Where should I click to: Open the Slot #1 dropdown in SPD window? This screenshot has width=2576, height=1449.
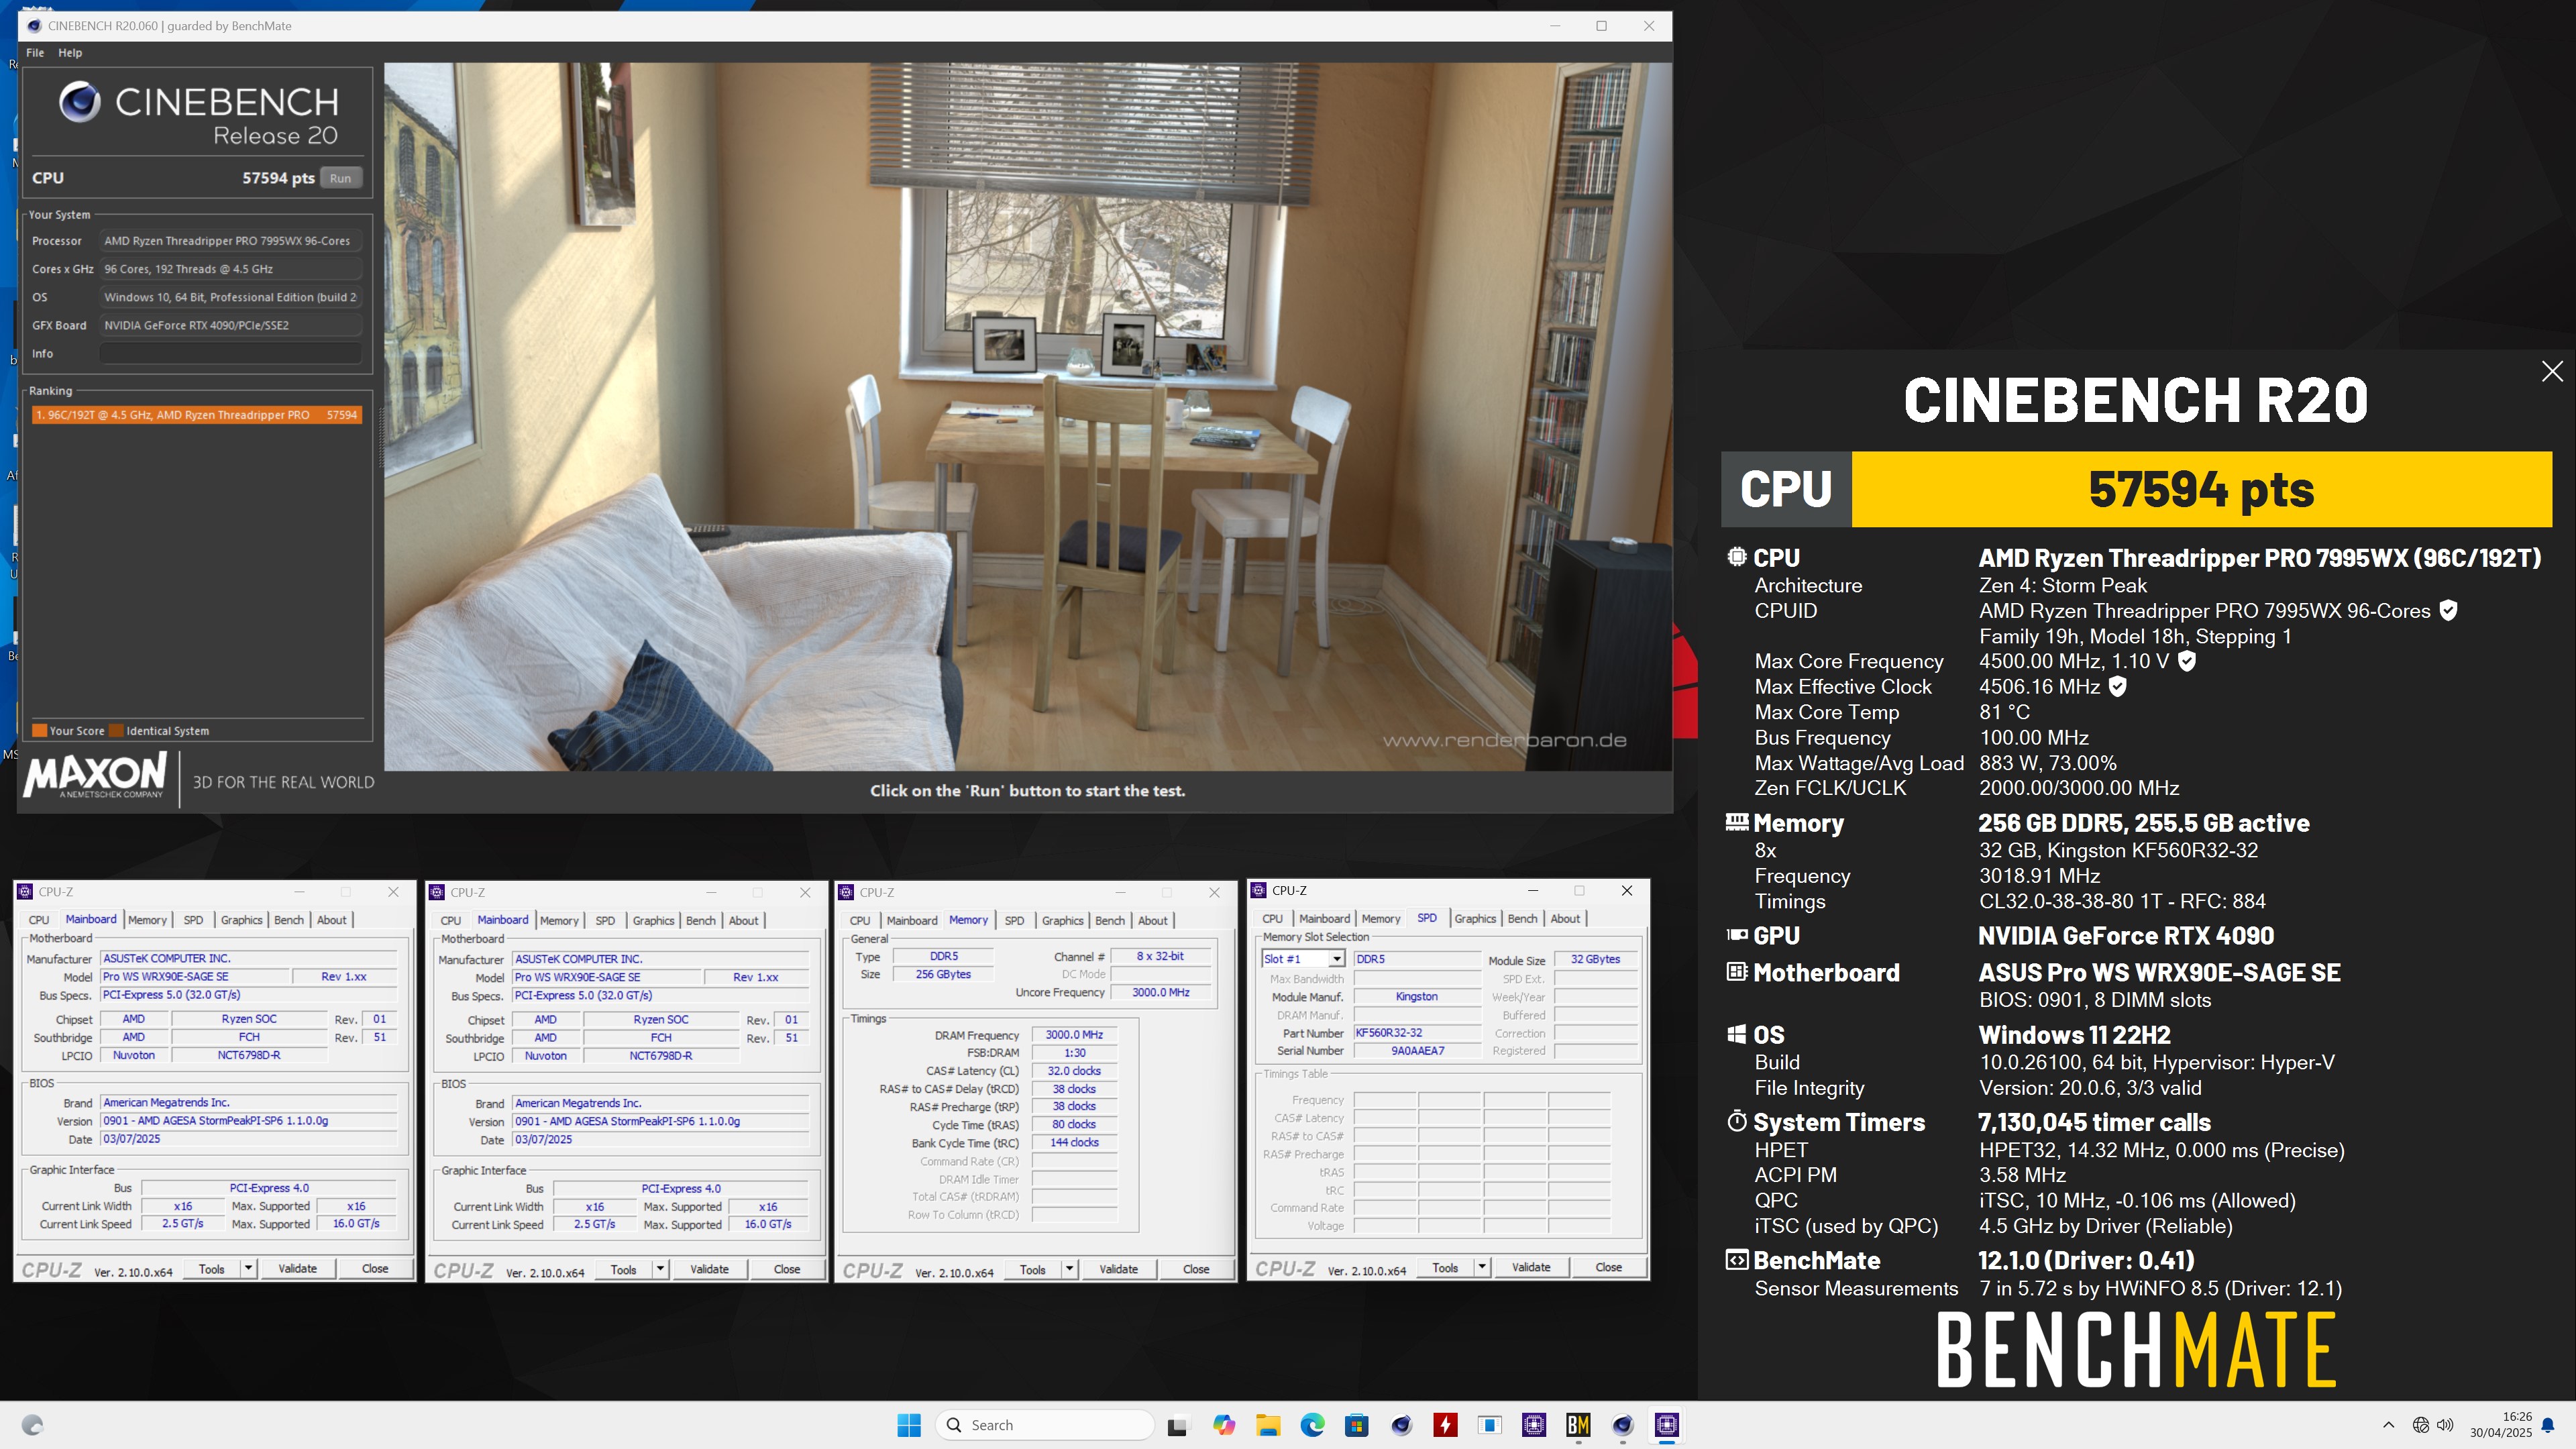[1337, 959]
